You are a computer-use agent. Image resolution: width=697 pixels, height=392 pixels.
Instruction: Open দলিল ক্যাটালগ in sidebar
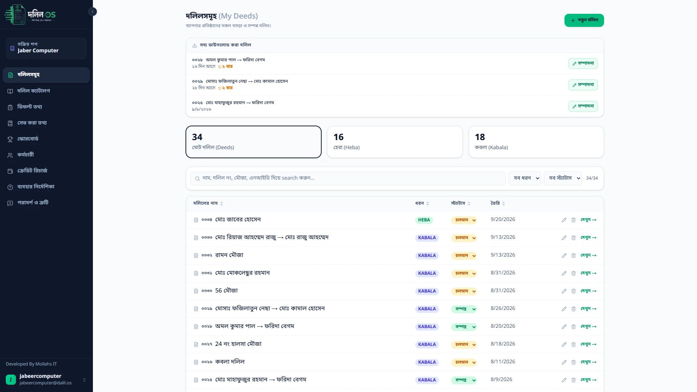click(x=46, y=91)
